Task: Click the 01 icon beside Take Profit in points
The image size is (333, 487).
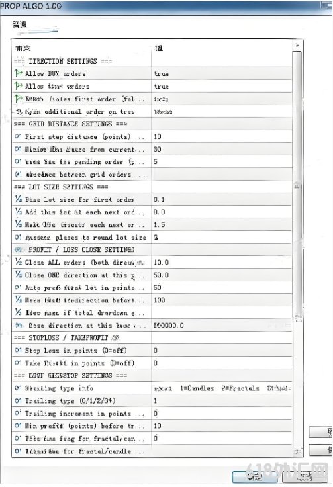Action: click(19, 363)
